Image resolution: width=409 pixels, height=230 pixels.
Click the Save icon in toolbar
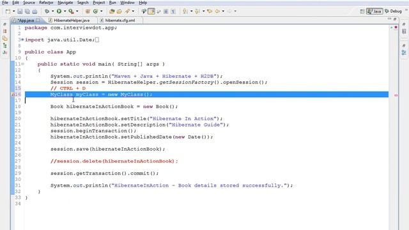(20, 11)
